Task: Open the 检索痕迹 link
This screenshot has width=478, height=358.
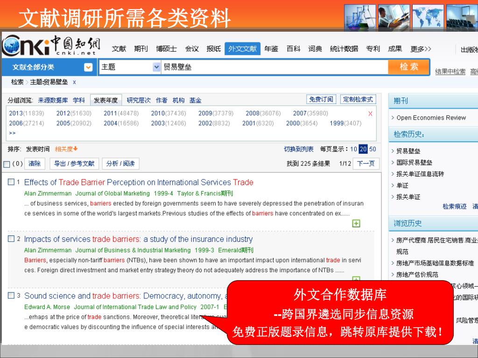Action: click(x=454, y=207)
